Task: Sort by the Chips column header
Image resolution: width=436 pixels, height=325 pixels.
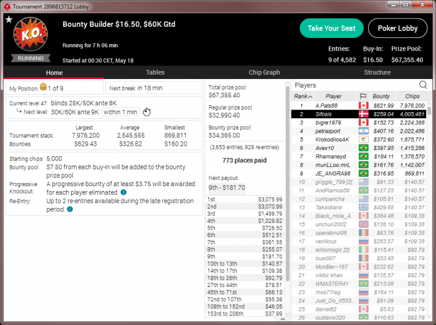Action: point(412,97)
